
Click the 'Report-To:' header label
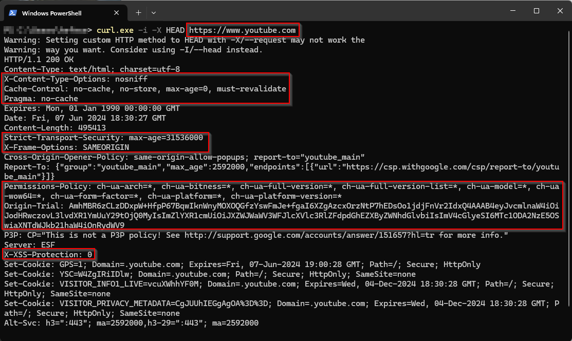(27, 167)
